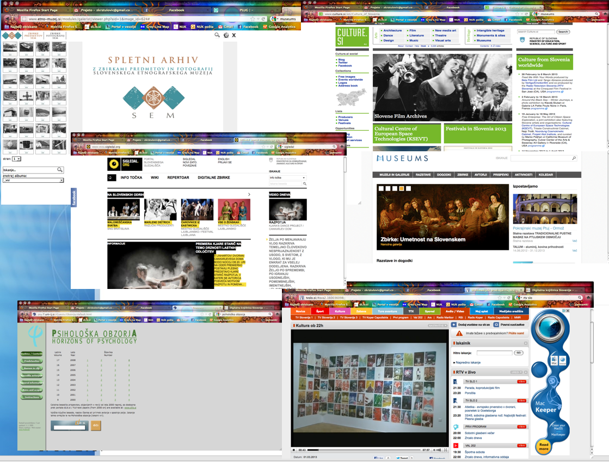
Task: Close the SEM image viewer with the X
Action: (x=234, y=35)
